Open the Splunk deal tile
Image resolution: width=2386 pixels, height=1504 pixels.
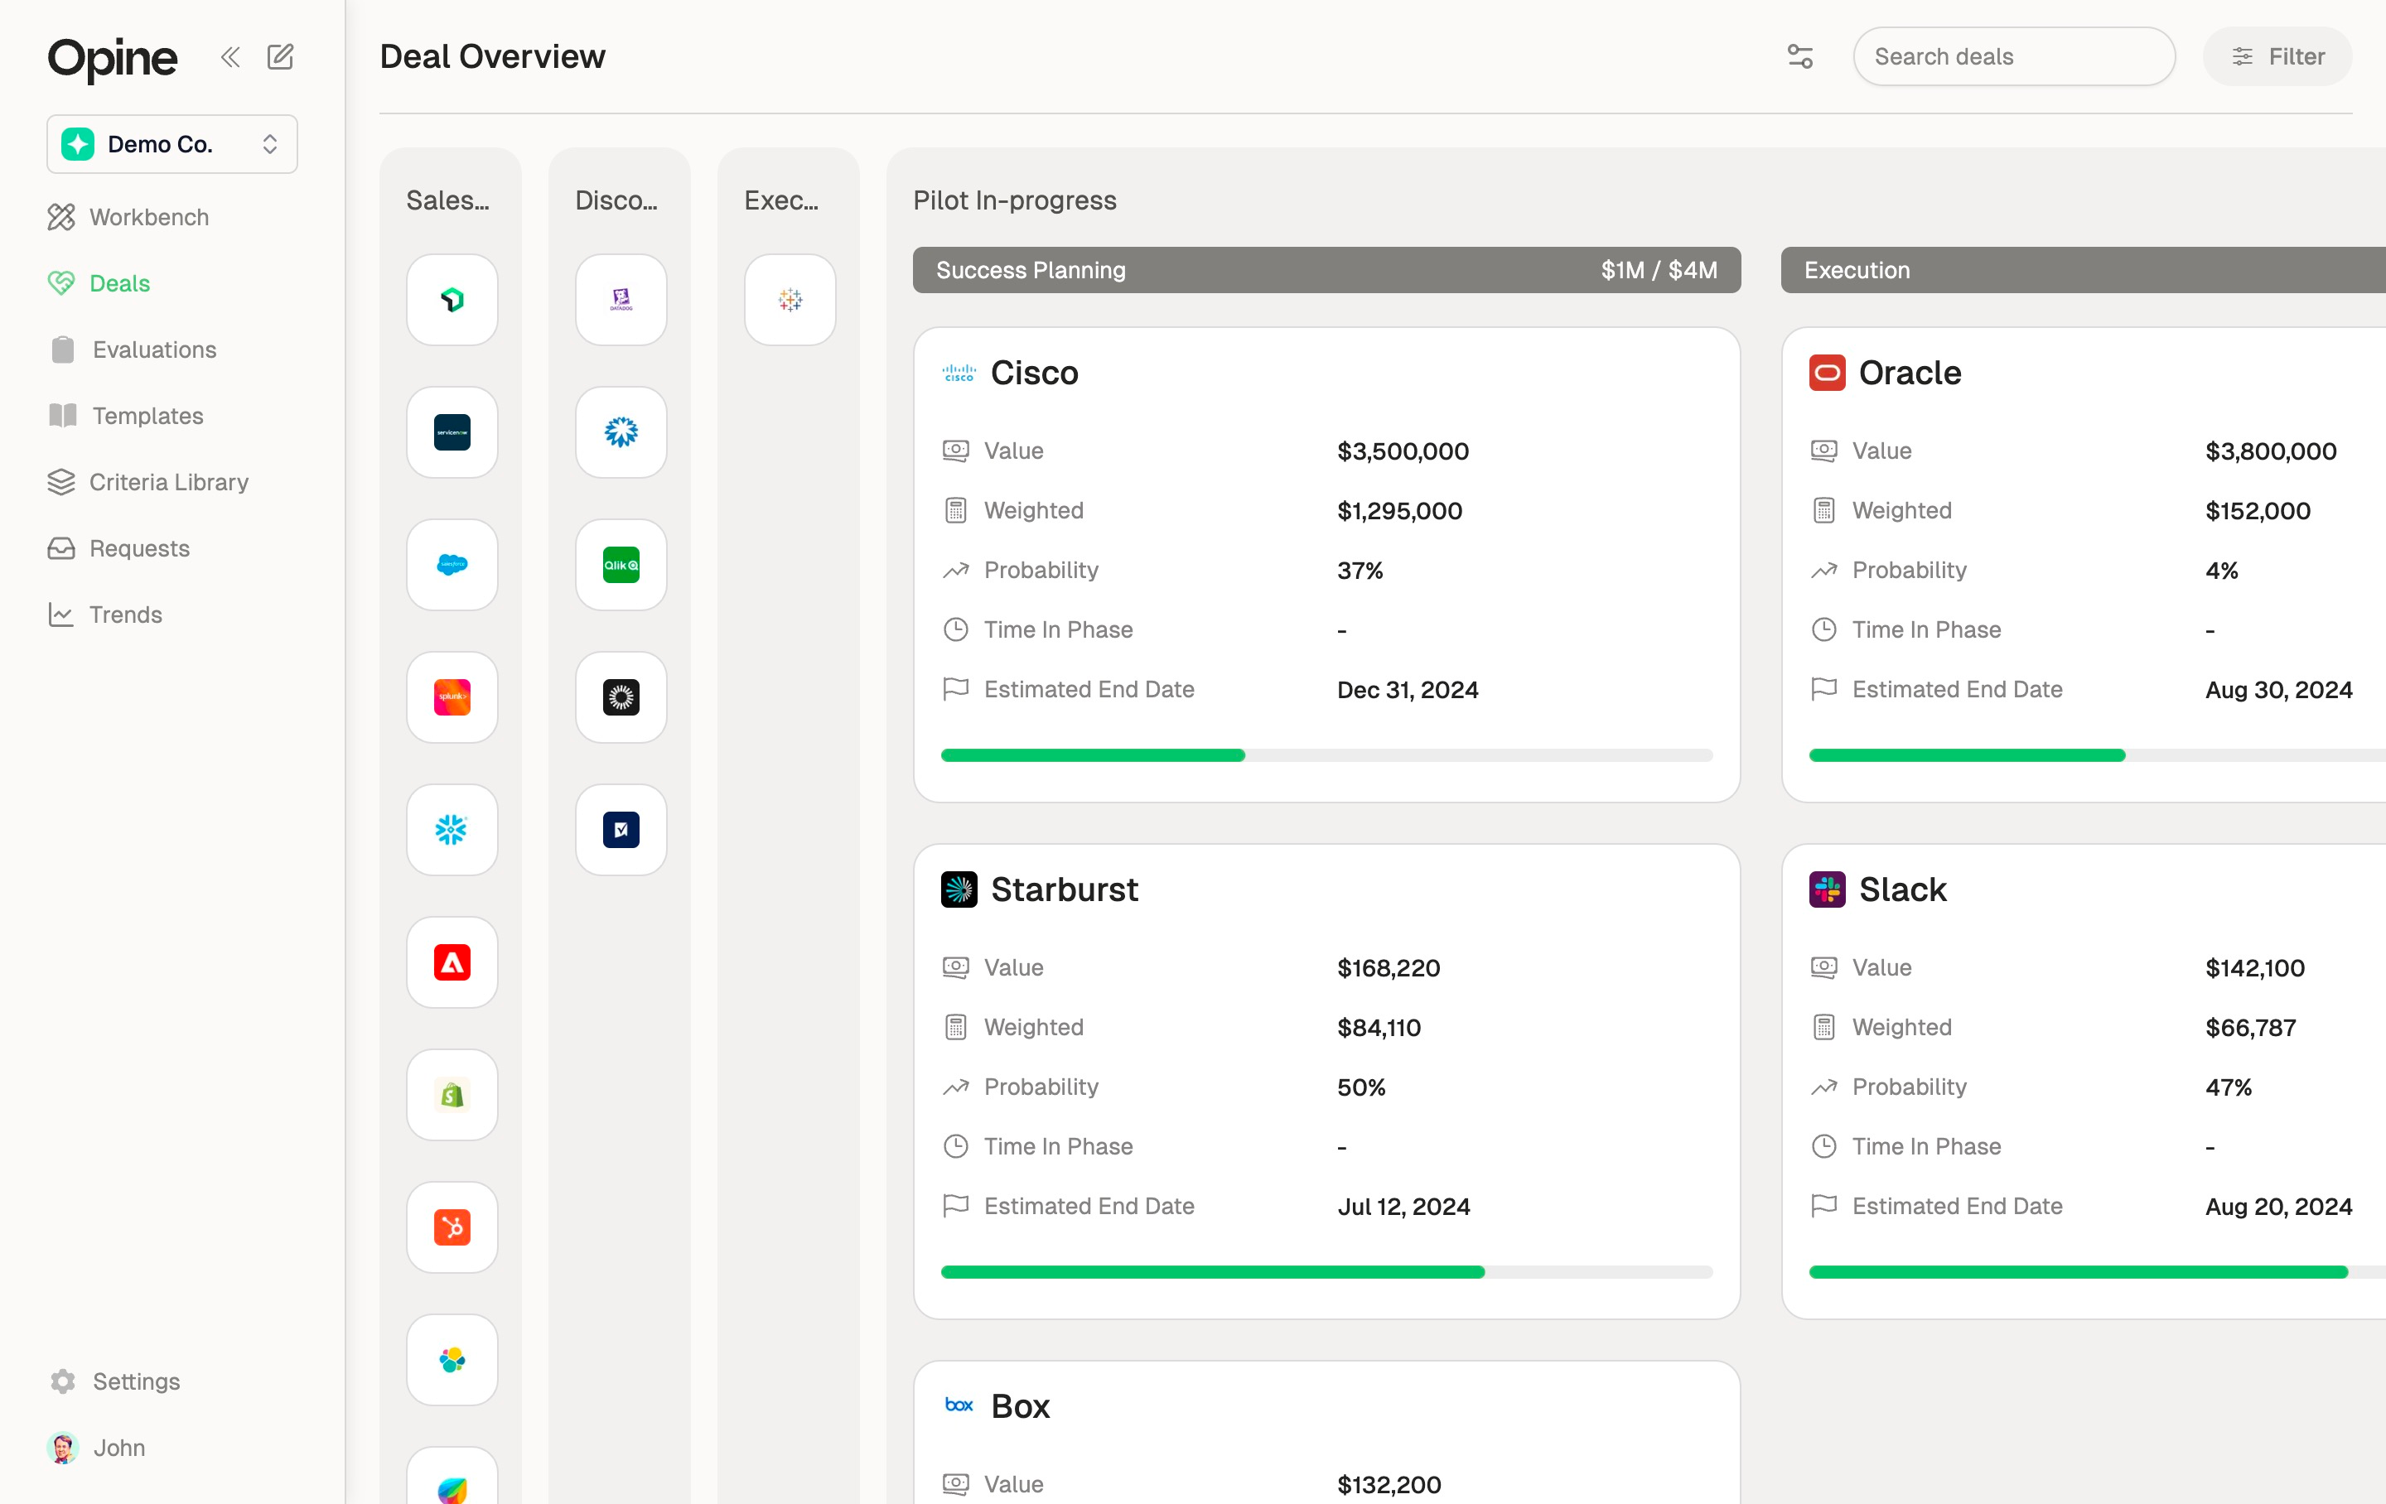click(x=452, y=697)
